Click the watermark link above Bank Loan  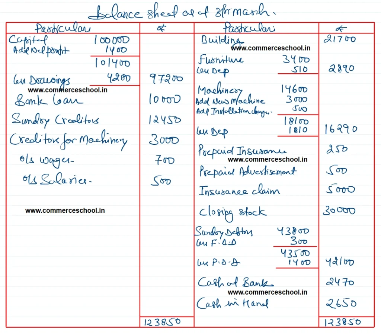[x=67, y=90]
